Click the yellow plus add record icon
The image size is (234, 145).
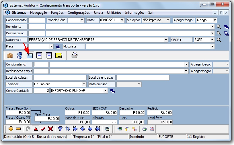11,129
